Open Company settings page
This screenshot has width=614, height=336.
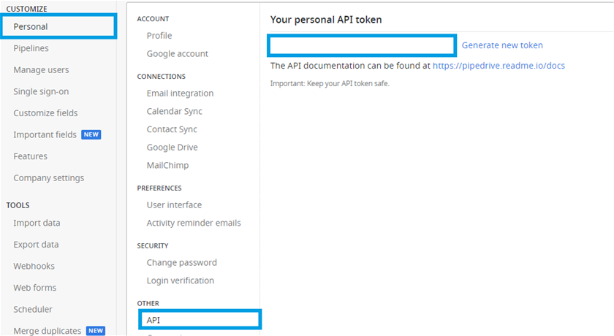(x=48, y=178)
